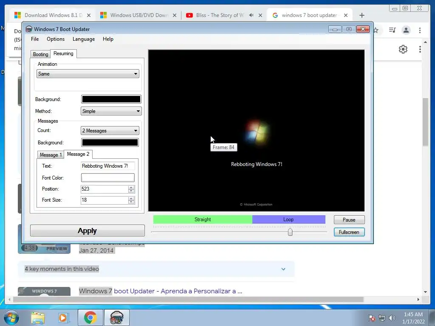435x326 pixels.
Task: Click the horizontal scrollbar right arrow
Action: click(418, 299)
